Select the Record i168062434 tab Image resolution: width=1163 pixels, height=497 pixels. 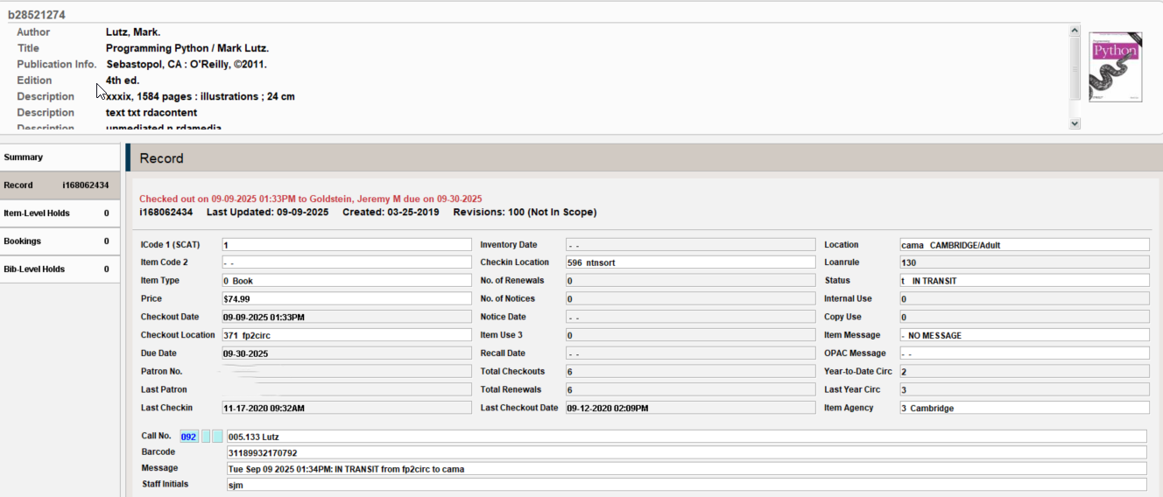pyautogui.click(x=60, y=185)
